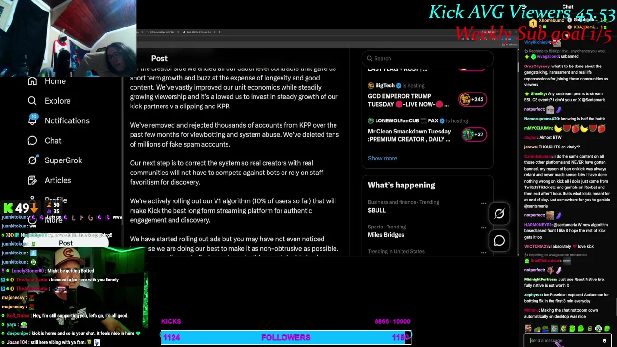Insert the last green blob emote in row
617x347 pixels.
click(x=607, y=329)
